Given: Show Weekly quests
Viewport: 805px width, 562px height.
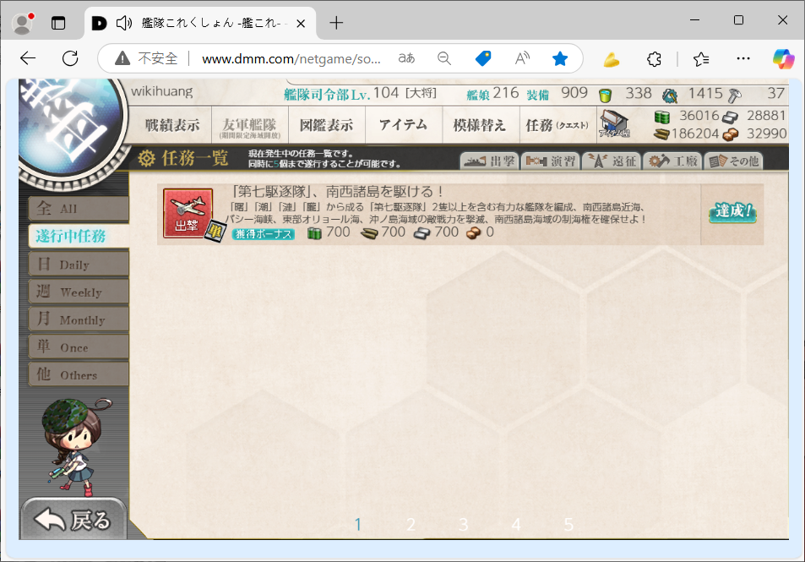Looking at the screenshot, I should 79,292.
